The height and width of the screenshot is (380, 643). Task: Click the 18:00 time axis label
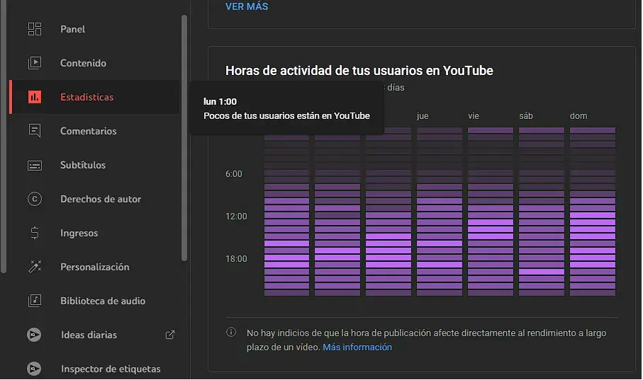[x=236, y=259]
